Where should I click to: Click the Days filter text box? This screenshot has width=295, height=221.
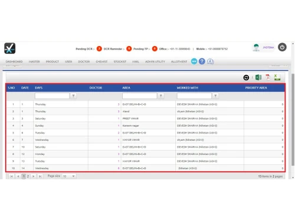click(52, 96)
